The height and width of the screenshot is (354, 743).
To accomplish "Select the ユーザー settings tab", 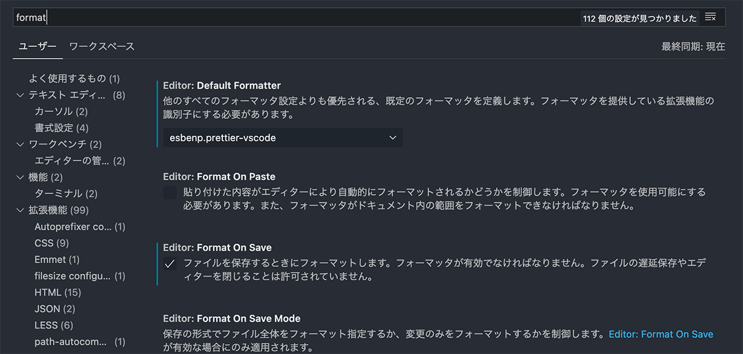I will [x=37, y=46].
